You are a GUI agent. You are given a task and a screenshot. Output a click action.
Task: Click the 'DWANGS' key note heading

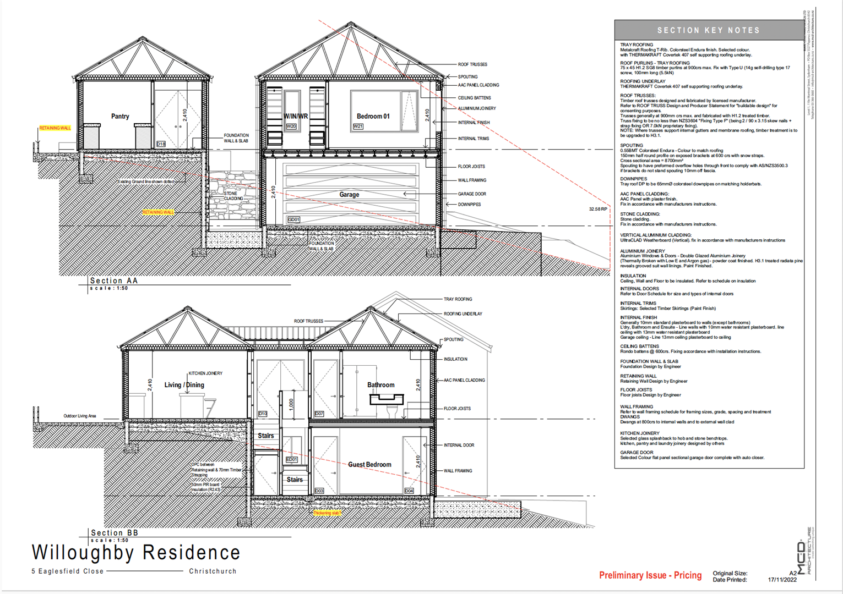coord(630,417)
